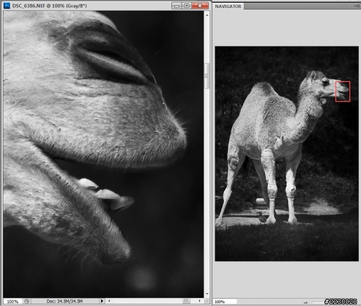Click the horizontal scrollbar left arrow
The width and height of the screenshot is (361, 306).
[x=109, y=301]
